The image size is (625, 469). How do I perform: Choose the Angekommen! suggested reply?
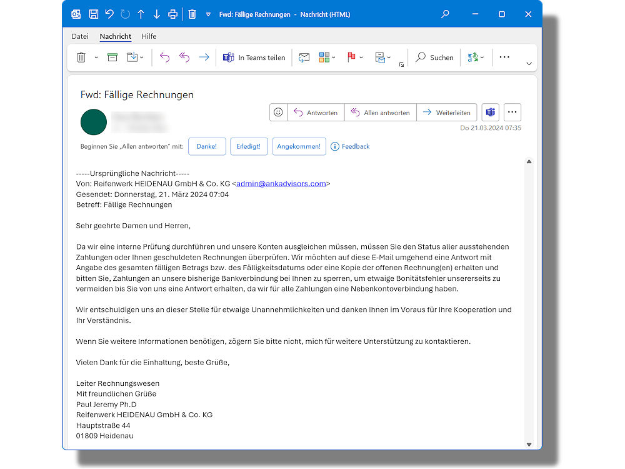[x=299, y=146]
